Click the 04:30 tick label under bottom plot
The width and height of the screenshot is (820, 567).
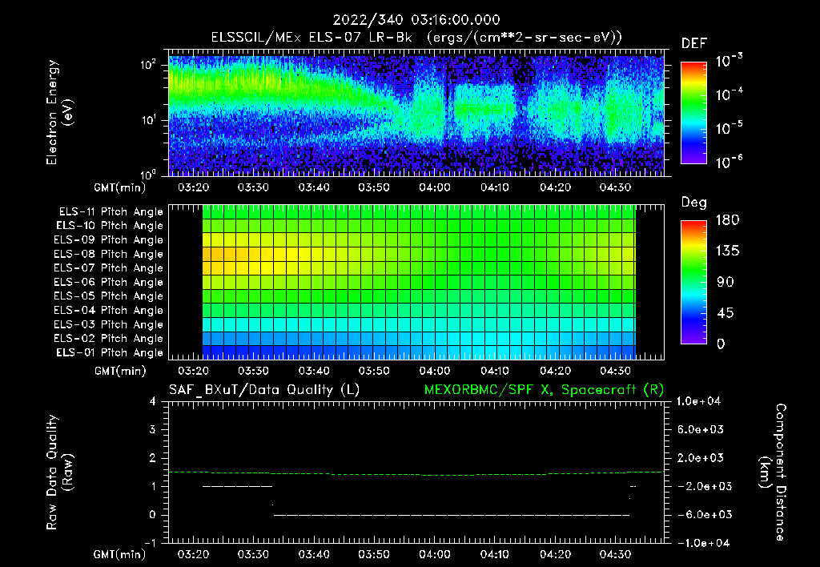pos(616,554)
